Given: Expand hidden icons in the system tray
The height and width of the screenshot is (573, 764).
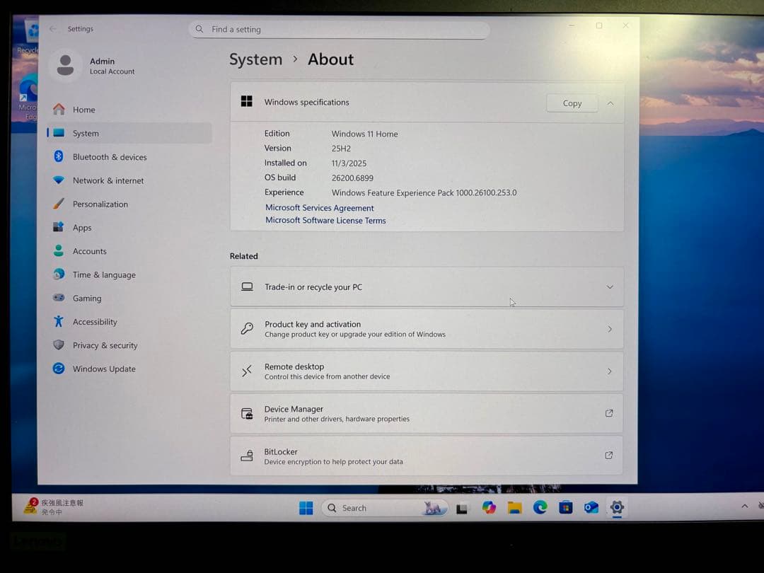Looking at the screenshot, I should tap(744, 507).
